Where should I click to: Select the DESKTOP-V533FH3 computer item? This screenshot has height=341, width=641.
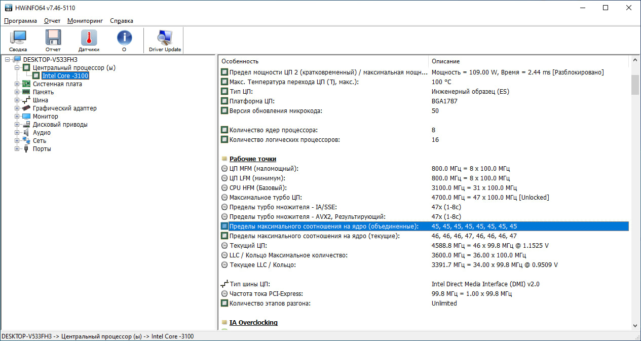(50, 60)
